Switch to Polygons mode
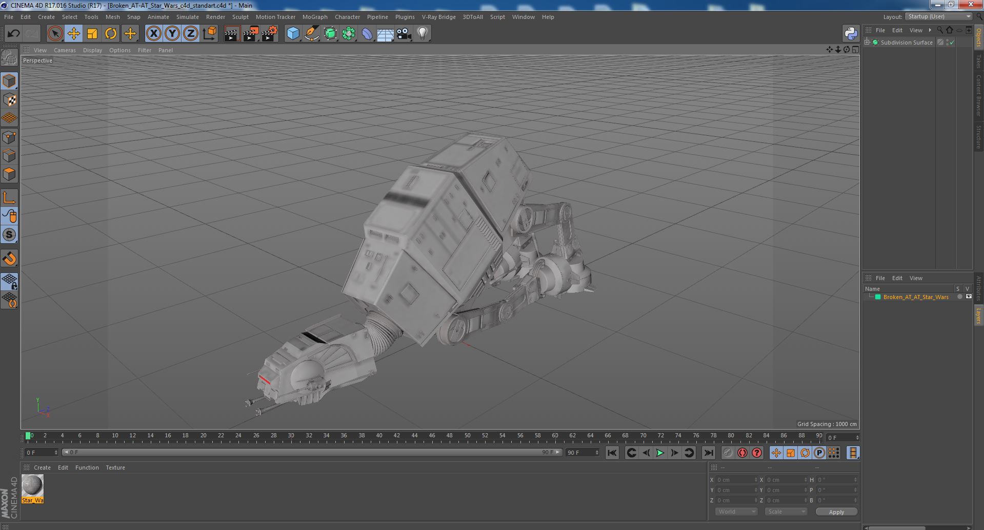The image size is (984, 530). (x=9, y=174)
